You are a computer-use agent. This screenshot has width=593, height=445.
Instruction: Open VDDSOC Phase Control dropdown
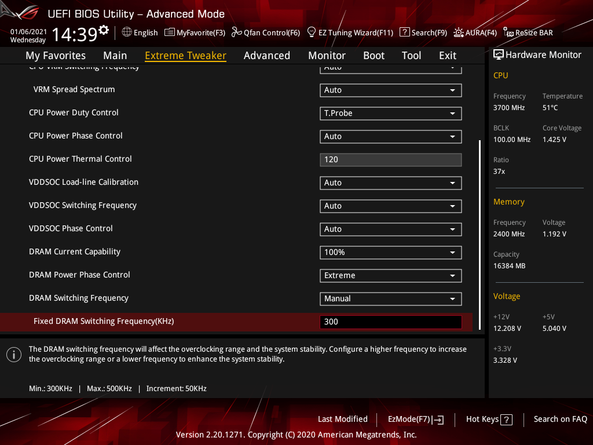391,229
